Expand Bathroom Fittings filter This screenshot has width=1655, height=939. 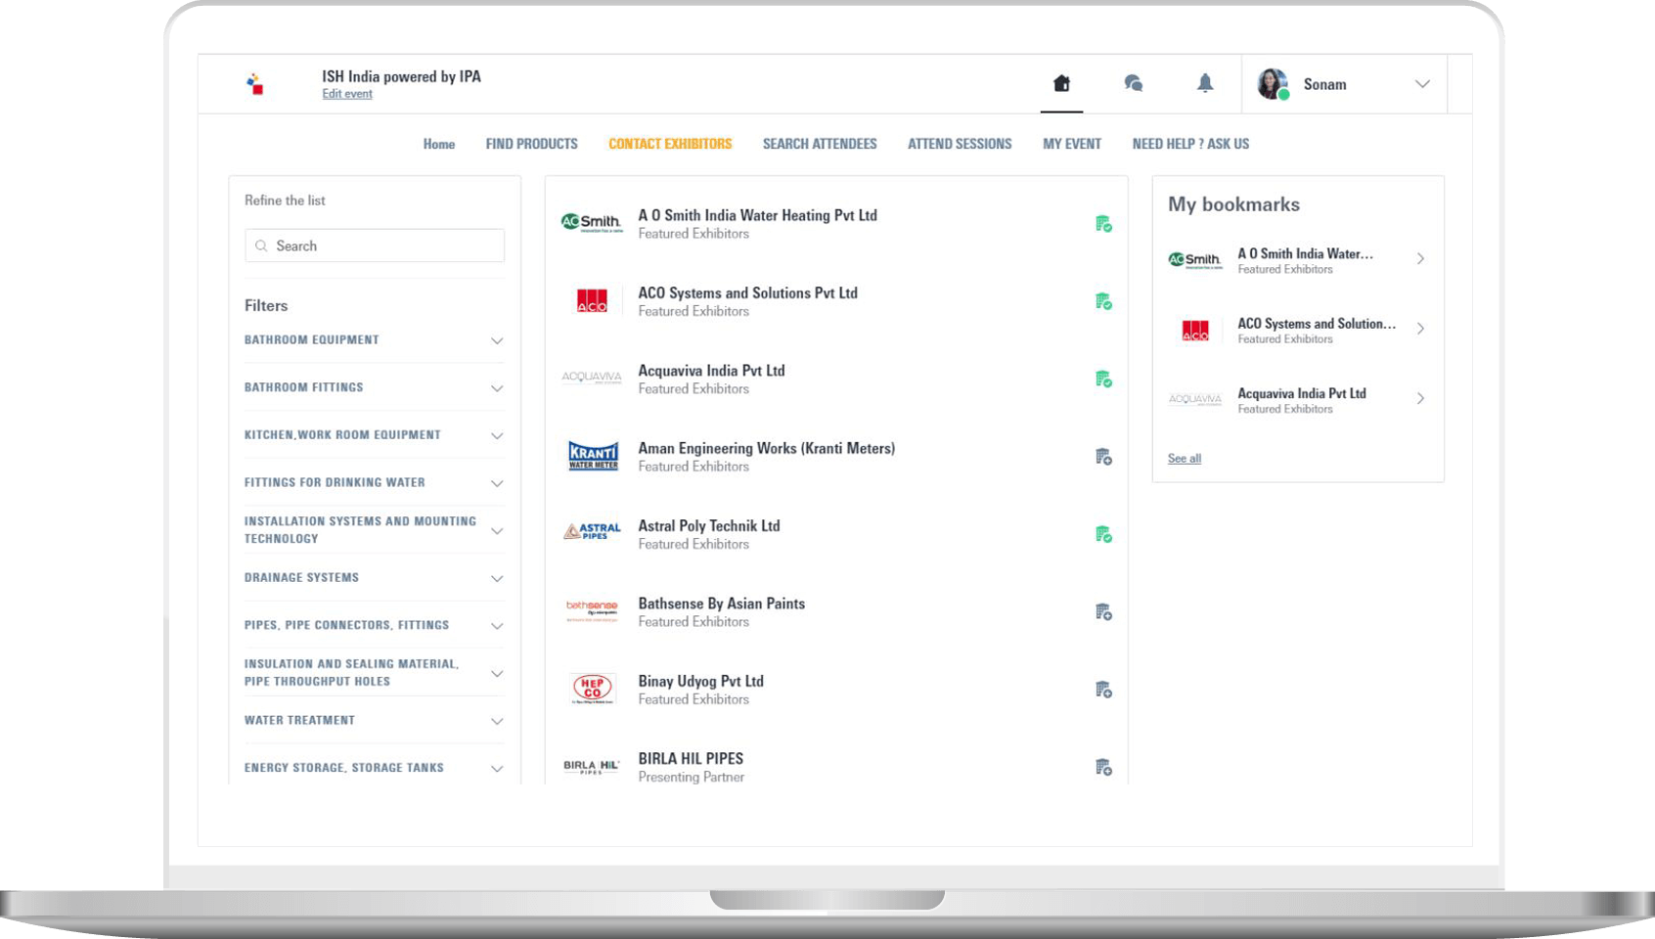[x=497, y=388]
